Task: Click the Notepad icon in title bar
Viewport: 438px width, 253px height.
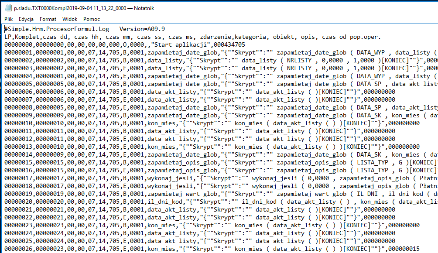Action: (8, 8)
